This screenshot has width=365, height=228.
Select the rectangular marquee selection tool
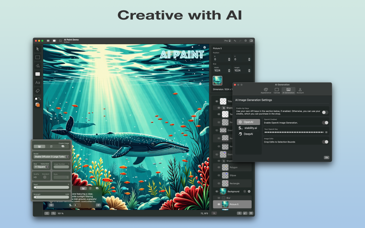point(37,57)
